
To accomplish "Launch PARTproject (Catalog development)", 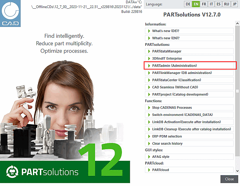I will (x=189, y=95).
